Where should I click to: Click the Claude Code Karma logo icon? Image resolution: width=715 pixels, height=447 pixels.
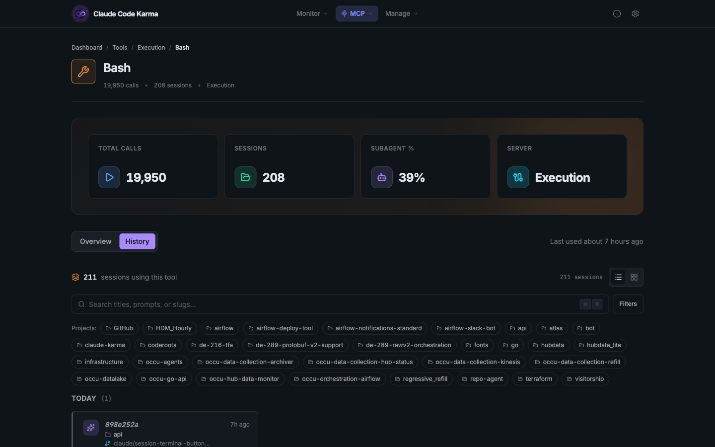coord(80,14)
